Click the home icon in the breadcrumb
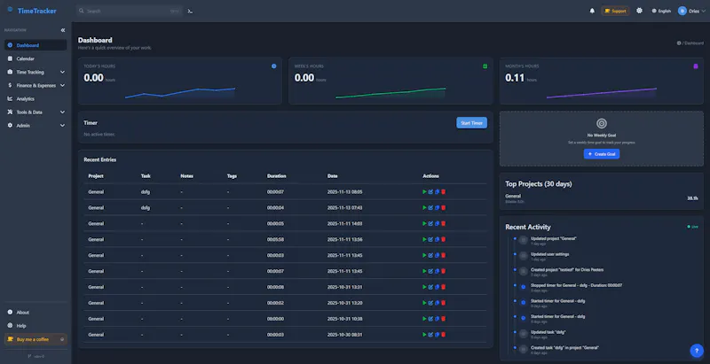This screenshot has width=710, height=364. pyautogui.click(x=679, y=43)
